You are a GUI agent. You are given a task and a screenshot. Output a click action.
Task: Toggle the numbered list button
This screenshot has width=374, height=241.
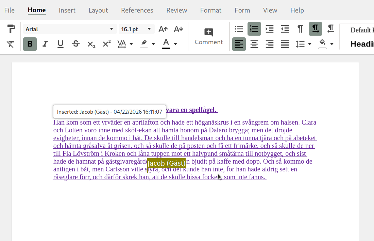(x=254, y=29)
